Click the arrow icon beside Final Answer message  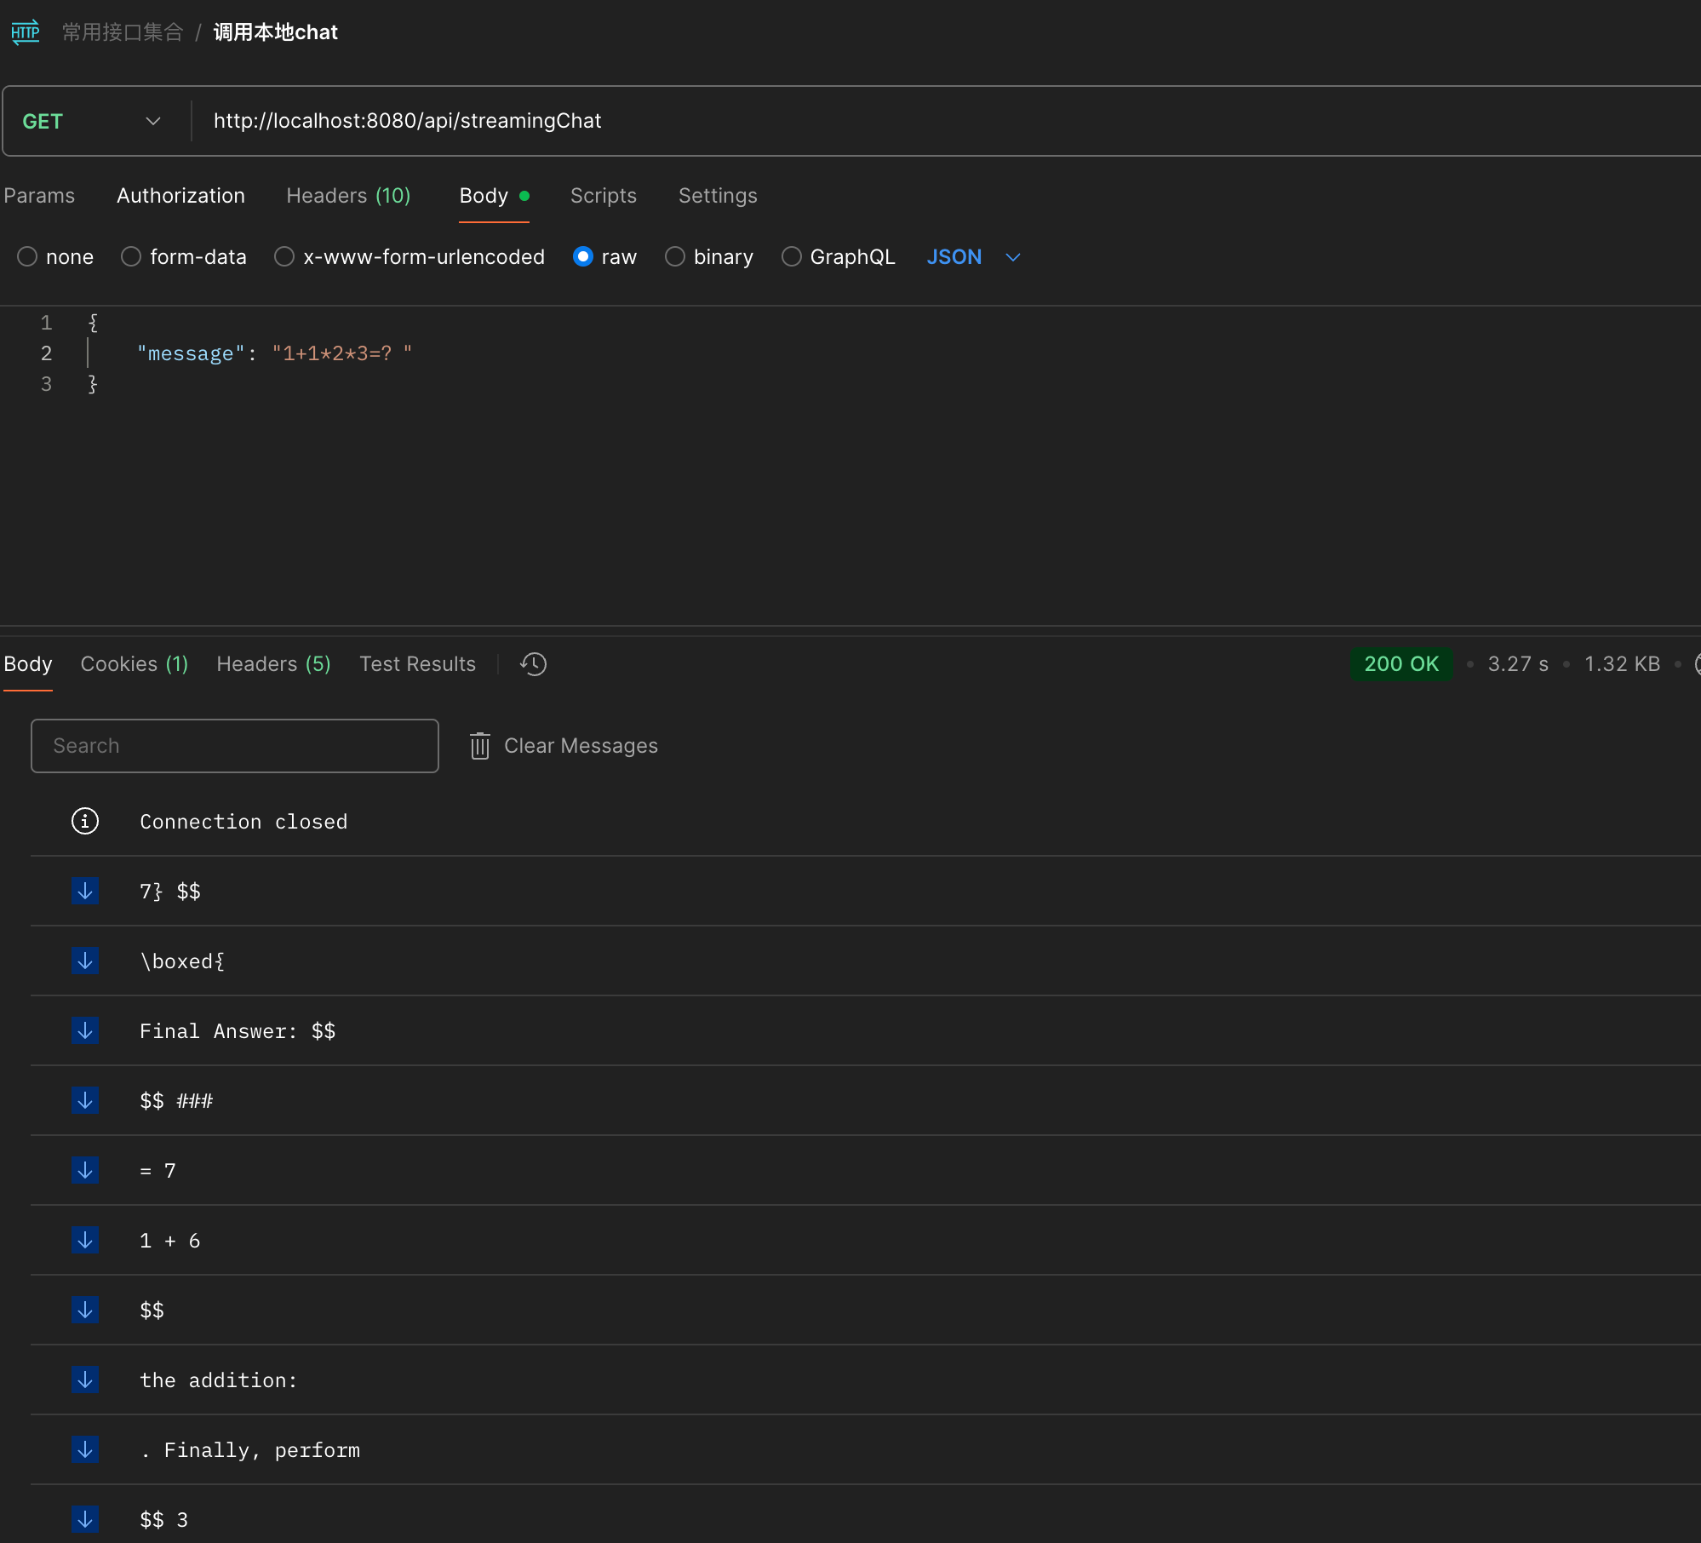[85, 1031]
